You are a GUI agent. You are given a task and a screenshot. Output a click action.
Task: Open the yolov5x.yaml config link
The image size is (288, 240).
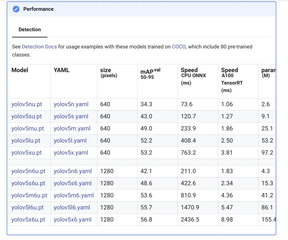coord(71,153)
